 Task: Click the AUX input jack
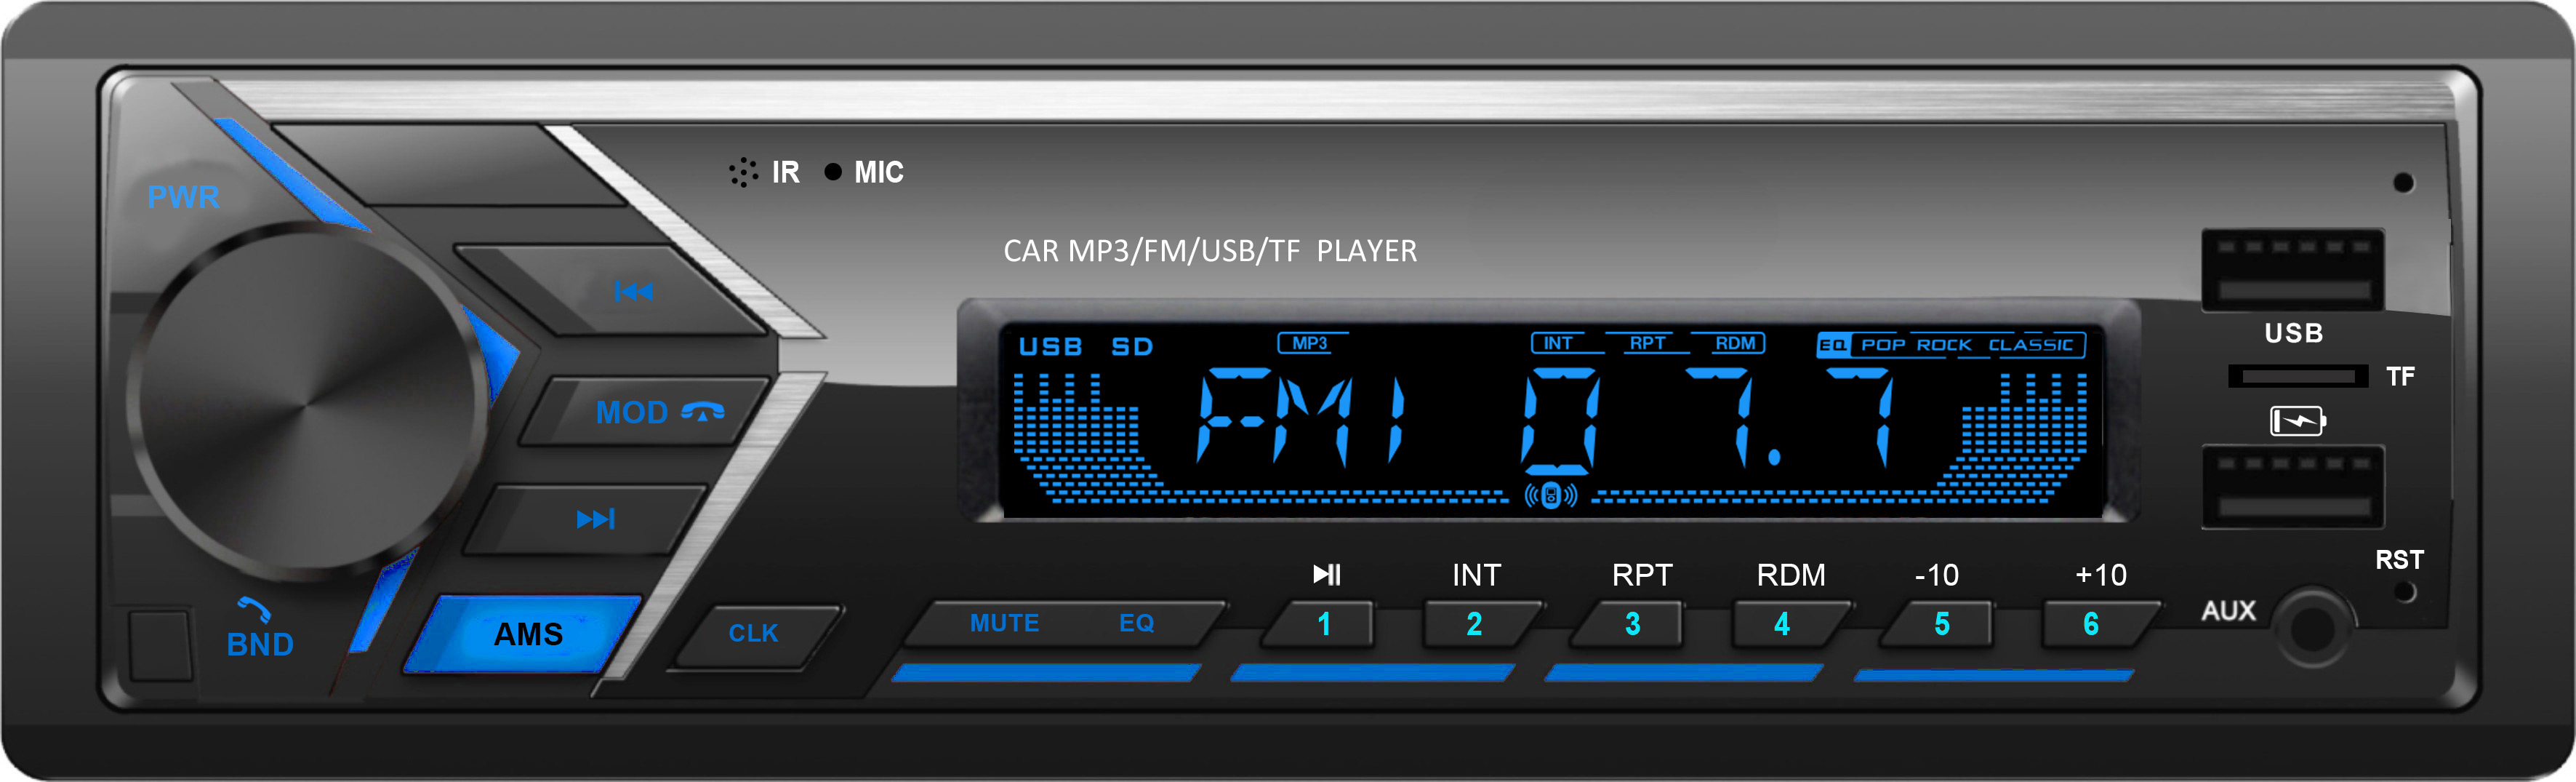click(x=2311, y=628)
